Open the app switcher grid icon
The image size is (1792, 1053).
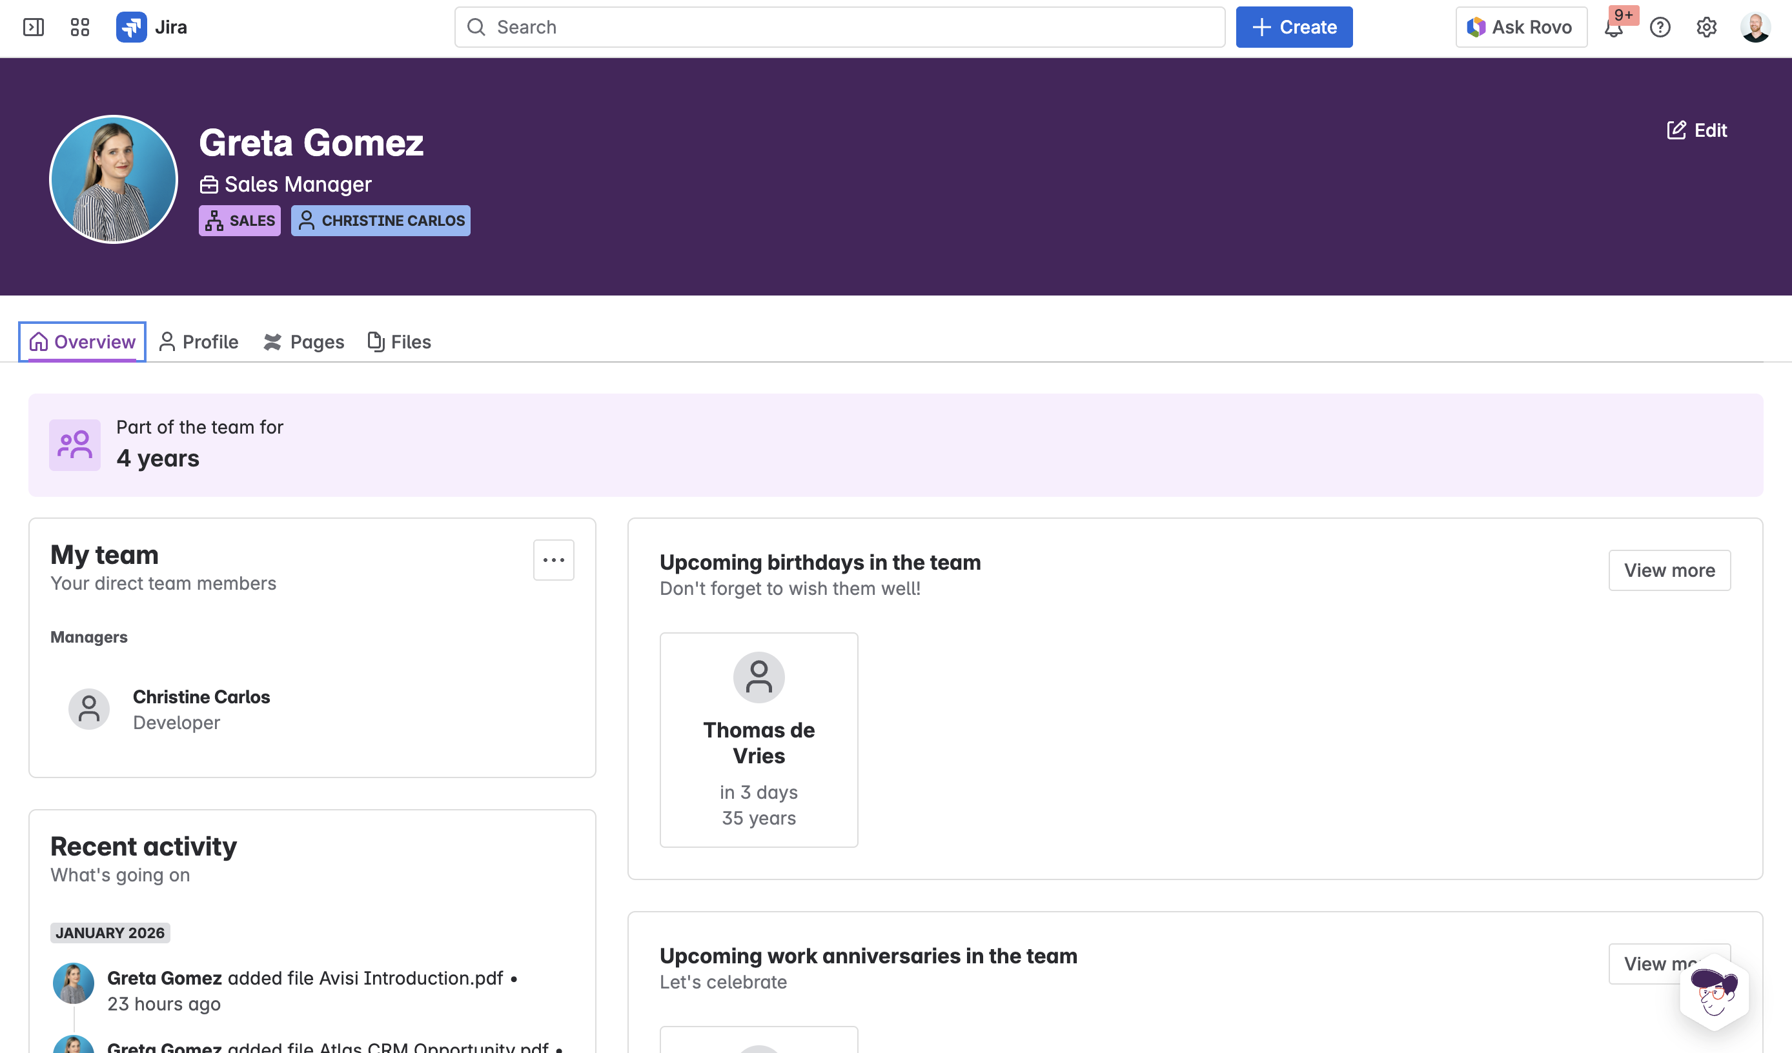(x=79, y=27)
